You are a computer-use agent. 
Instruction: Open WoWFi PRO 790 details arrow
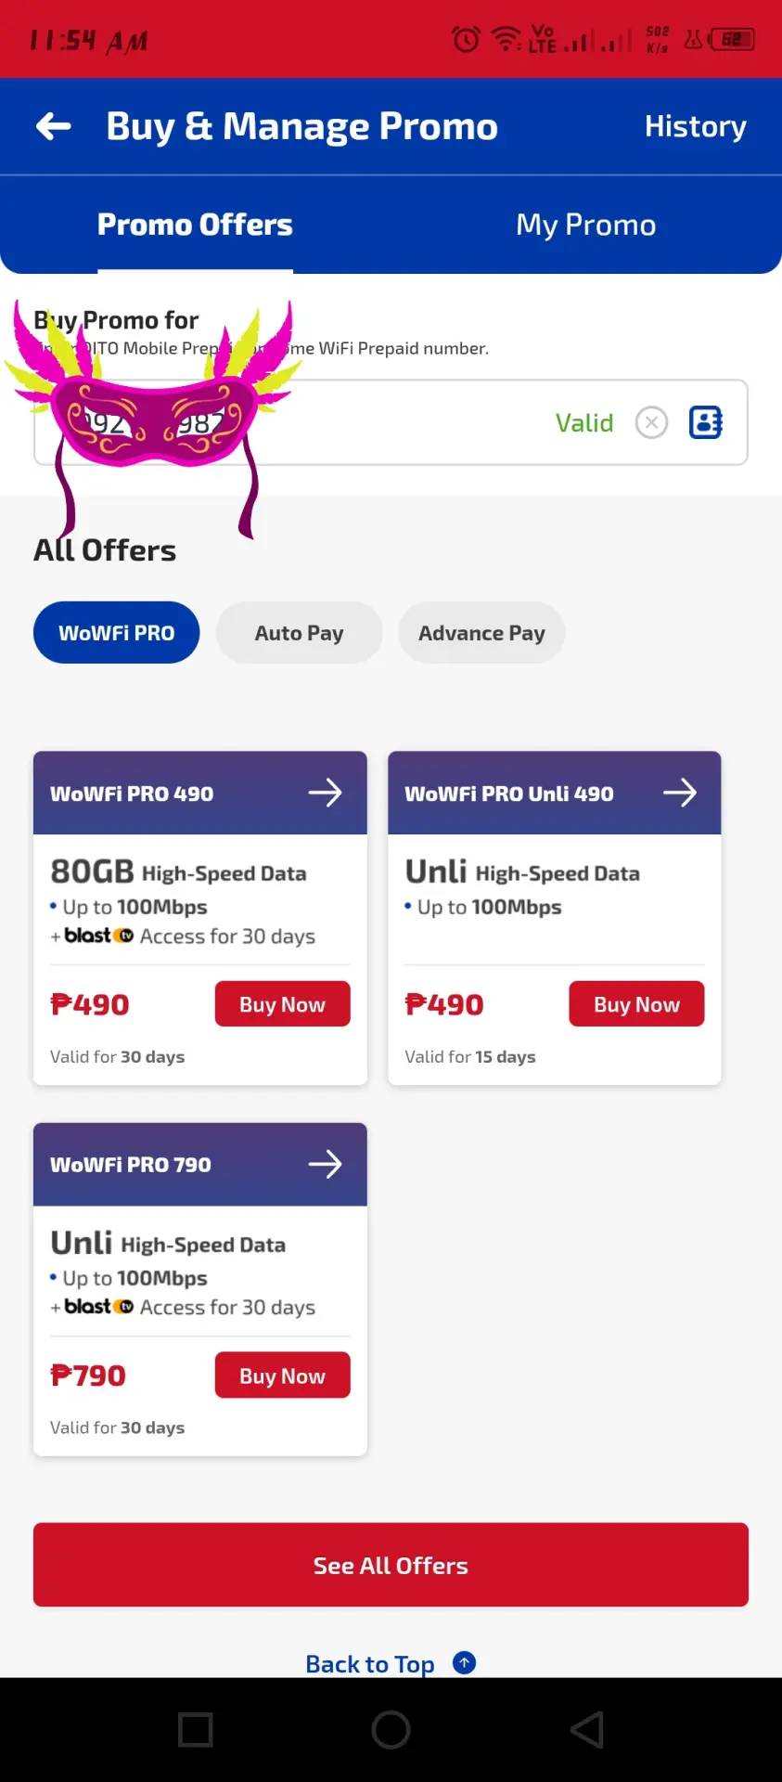325,1164
